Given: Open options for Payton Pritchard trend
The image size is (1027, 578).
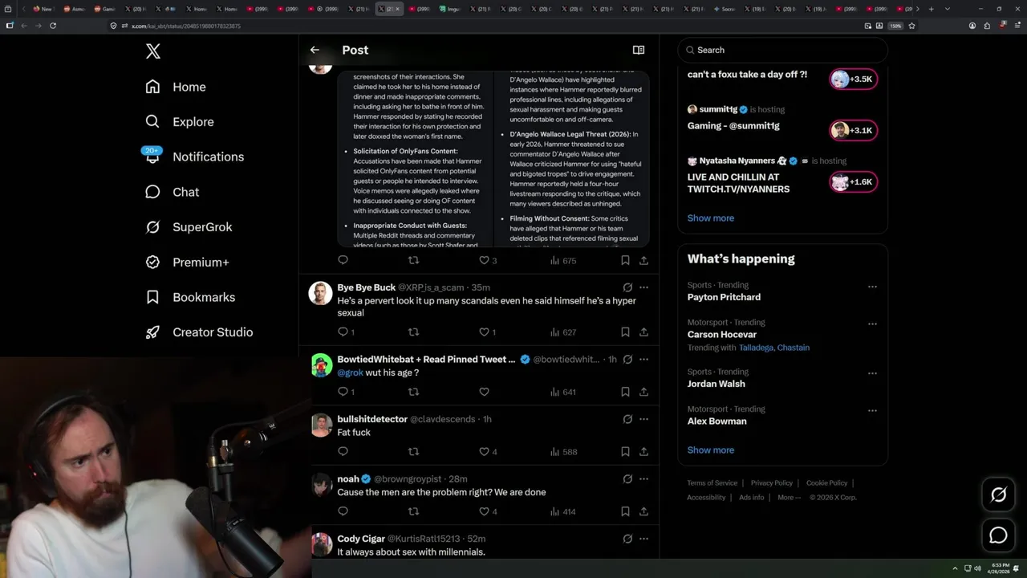Looking at the screenshot, I should click(872, 287).
